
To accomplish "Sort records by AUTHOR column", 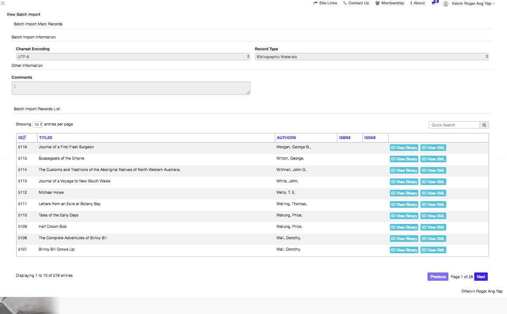I will tap(286, 138).
